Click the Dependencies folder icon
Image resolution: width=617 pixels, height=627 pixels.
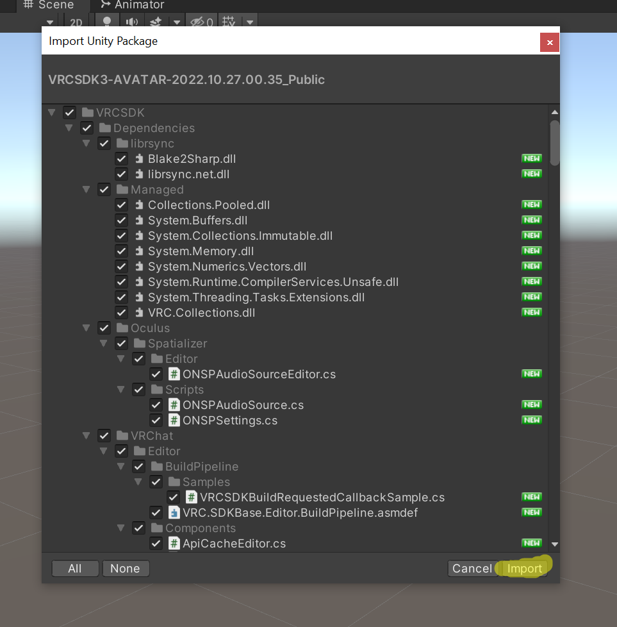[x=104, y=128]
